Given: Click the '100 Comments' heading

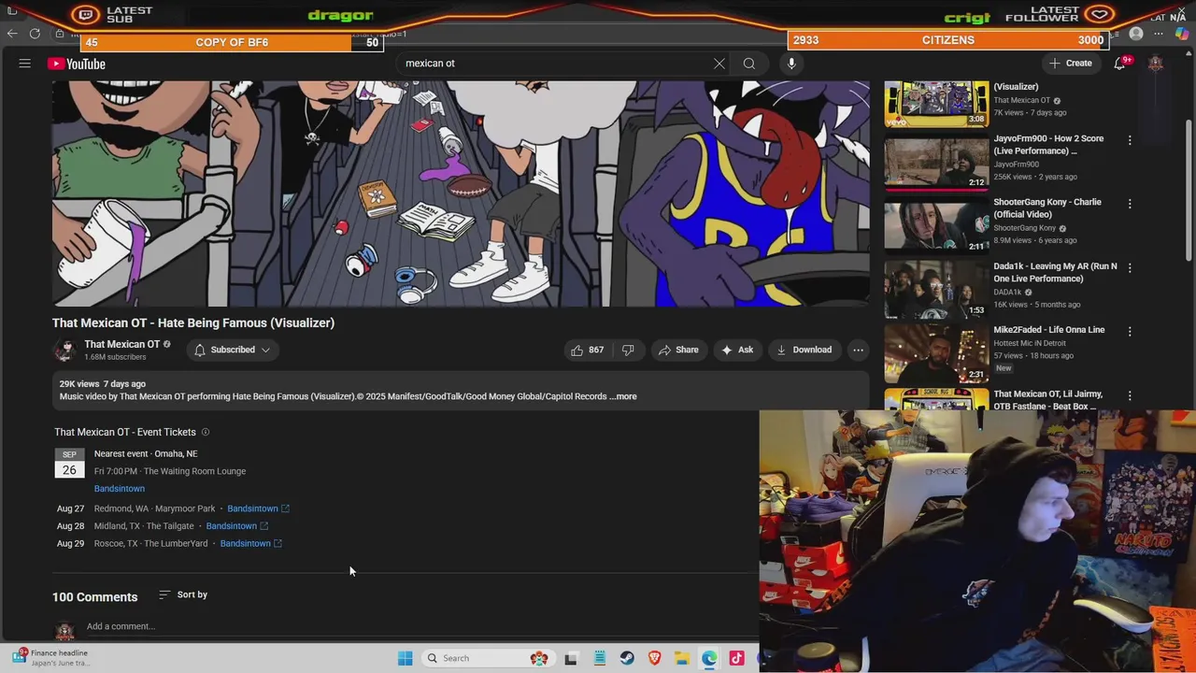Looking at the screenshot, I should point(94,597).
